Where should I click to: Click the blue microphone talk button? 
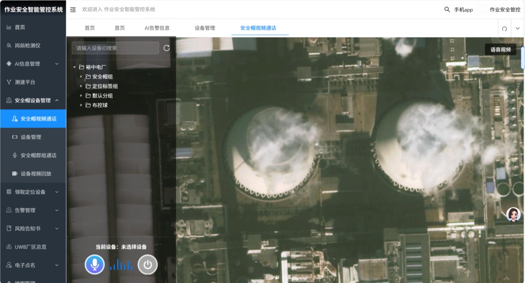click(x=95, y=265)
